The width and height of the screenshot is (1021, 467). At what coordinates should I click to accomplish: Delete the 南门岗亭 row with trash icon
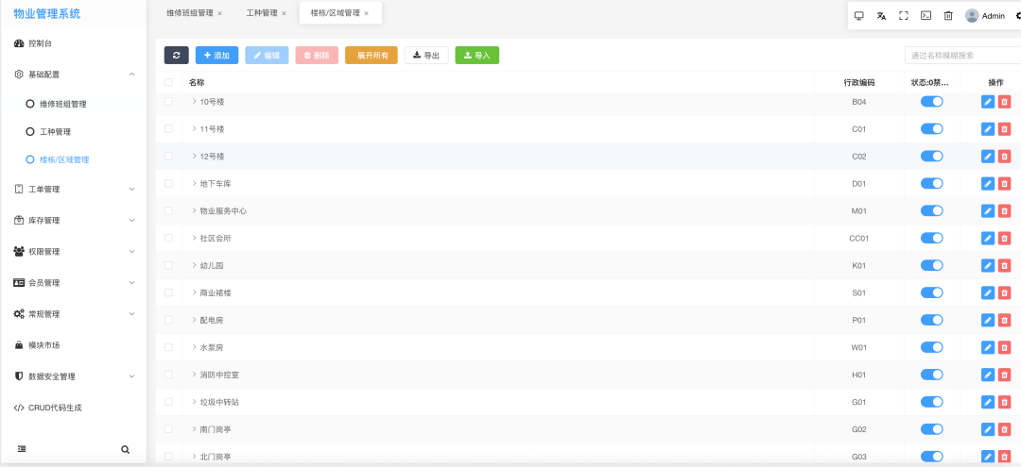click(x=1004, y=429)
